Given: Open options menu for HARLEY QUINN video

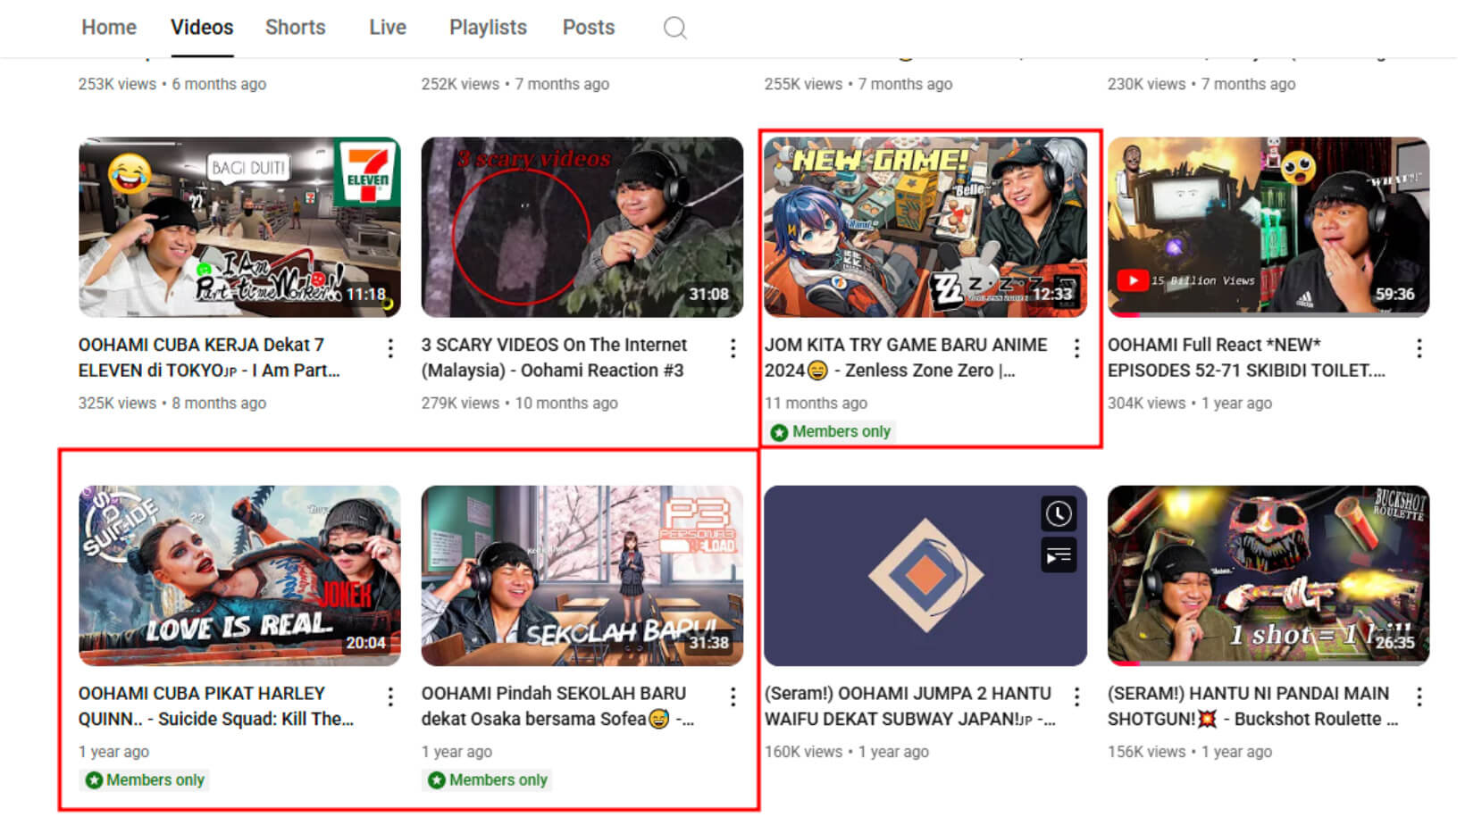Looking at the screenshot, I should tap(390, 697).
